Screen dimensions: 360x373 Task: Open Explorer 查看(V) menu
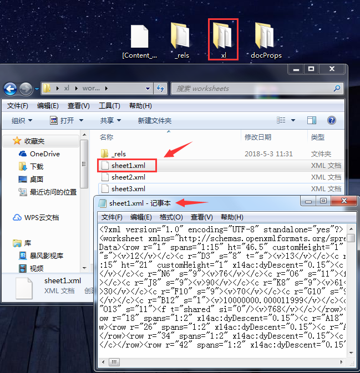tap(78, 106)
